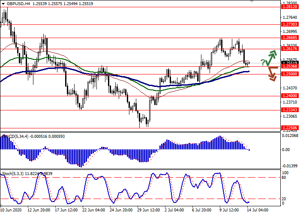Select the 1.27303 red price level label

coord(290,24)
